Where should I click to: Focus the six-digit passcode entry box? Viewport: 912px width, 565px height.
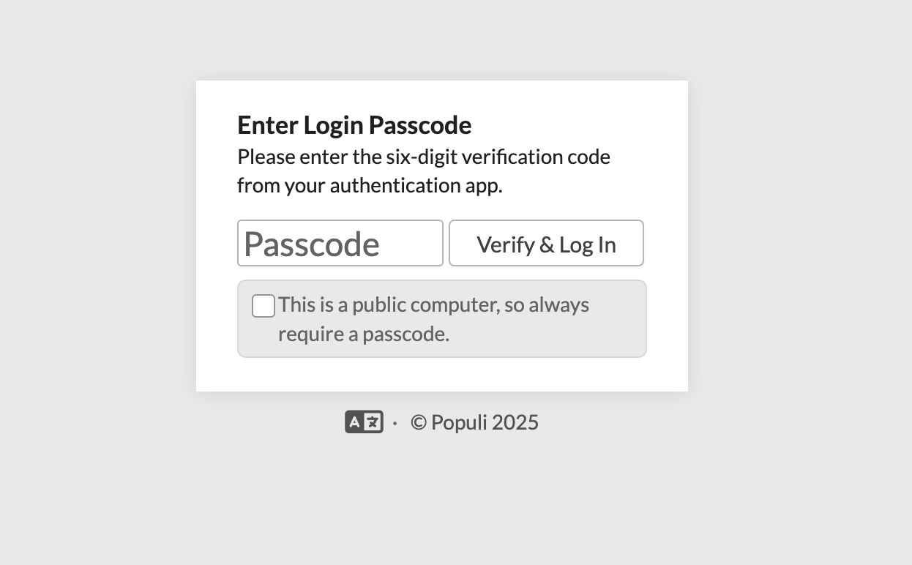point(340,243)
